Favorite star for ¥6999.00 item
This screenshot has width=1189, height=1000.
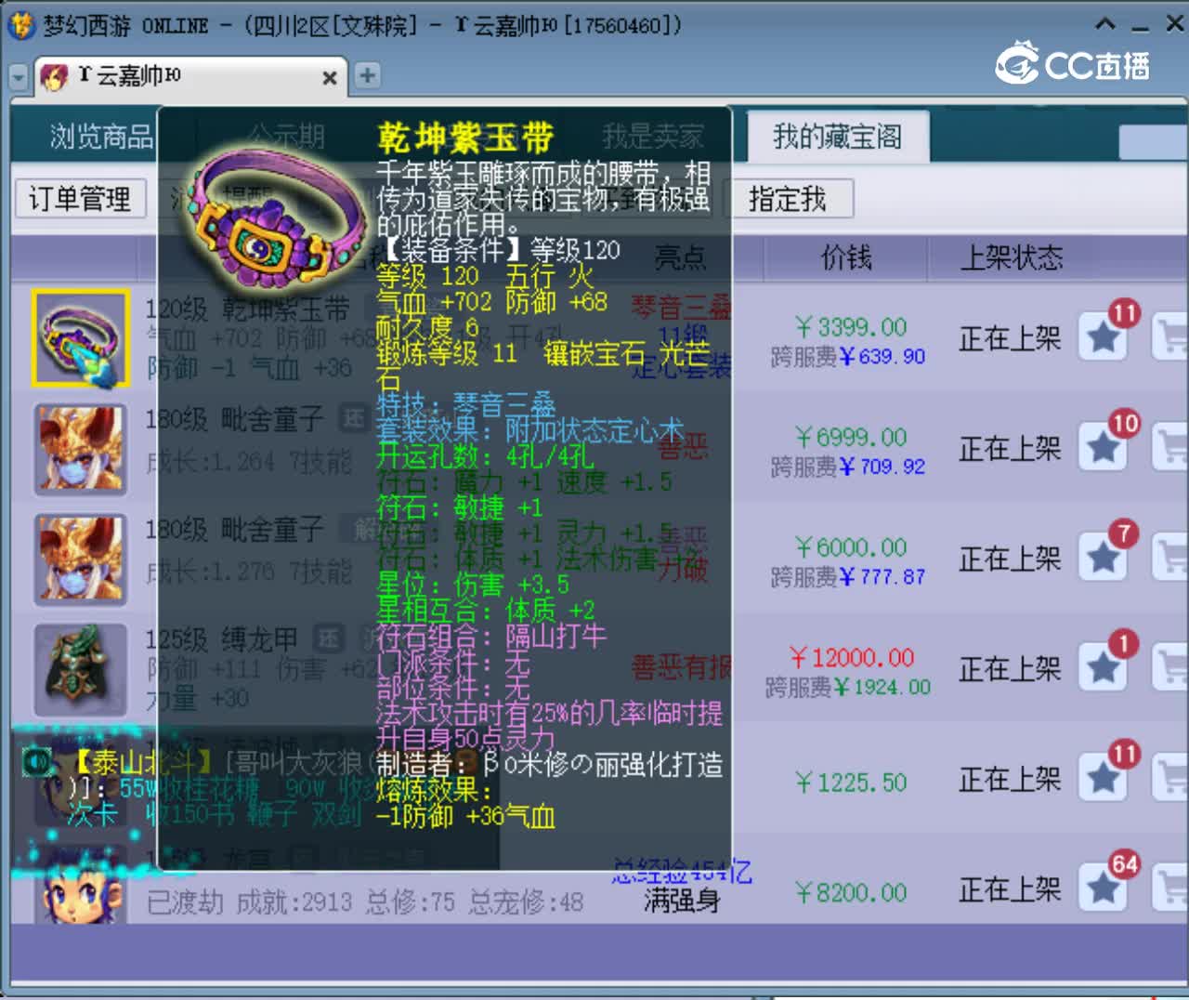[1104, 447]
